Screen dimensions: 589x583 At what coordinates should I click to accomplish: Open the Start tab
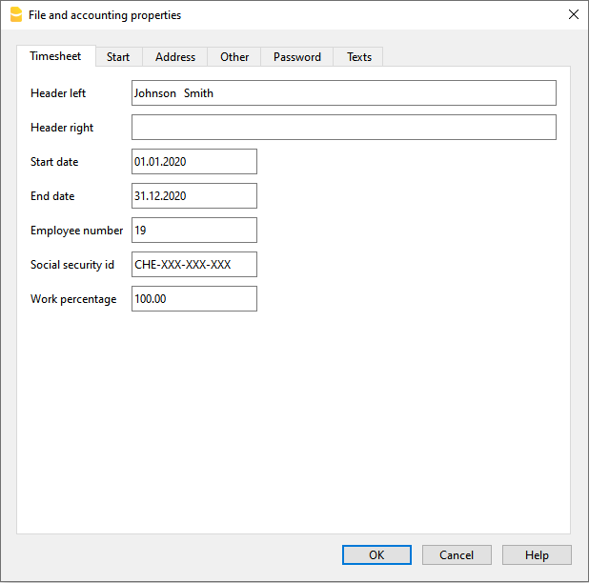(118, 57)
